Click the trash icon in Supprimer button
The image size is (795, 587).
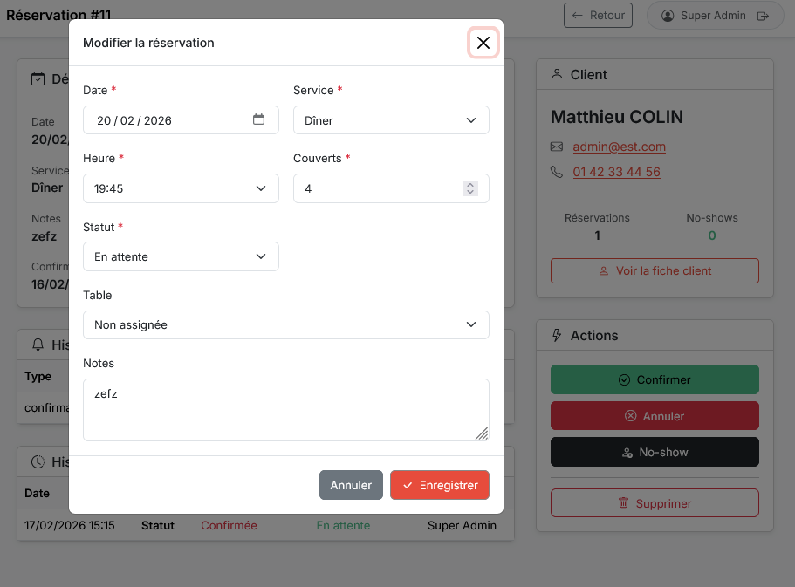tap(623, 503)
